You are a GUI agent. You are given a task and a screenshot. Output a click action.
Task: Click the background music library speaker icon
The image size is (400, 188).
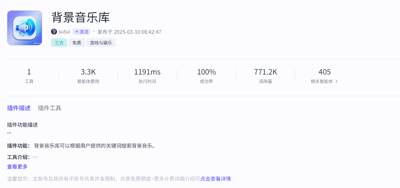[x=25, y=28]
